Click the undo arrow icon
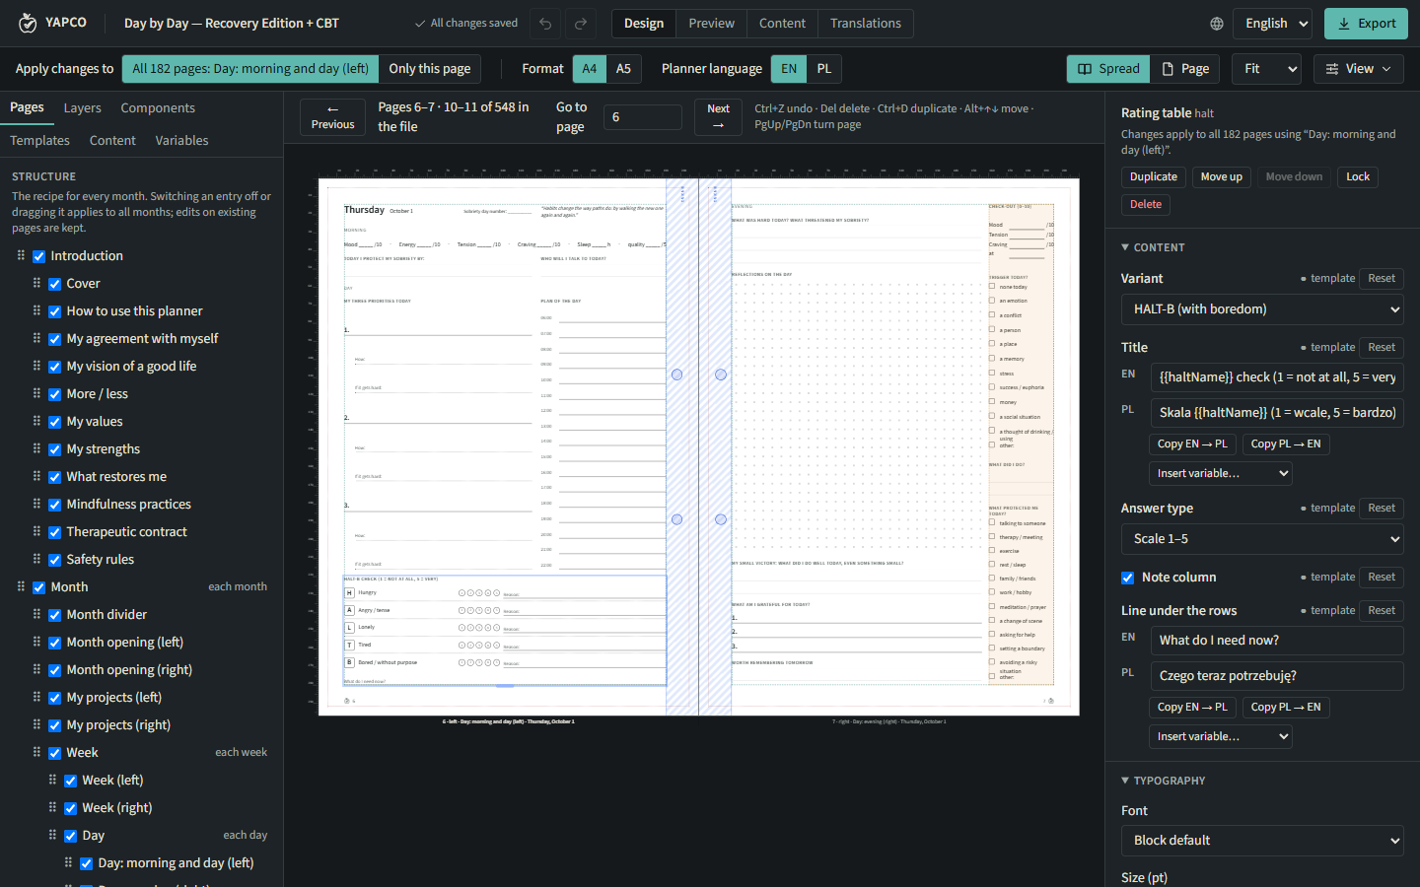Screen dimensions: 1420x887 tap(545, 24)
